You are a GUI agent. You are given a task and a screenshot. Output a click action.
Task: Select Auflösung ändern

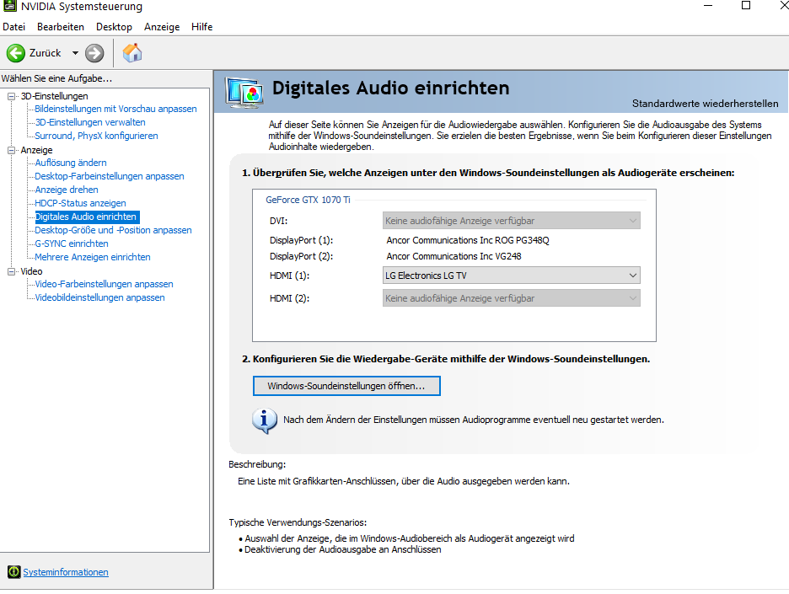click(71, 163)
